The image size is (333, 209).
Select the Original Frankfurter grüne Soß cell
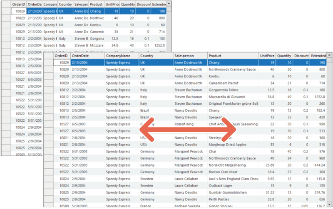pyautogui.click(x=233, y=103)
